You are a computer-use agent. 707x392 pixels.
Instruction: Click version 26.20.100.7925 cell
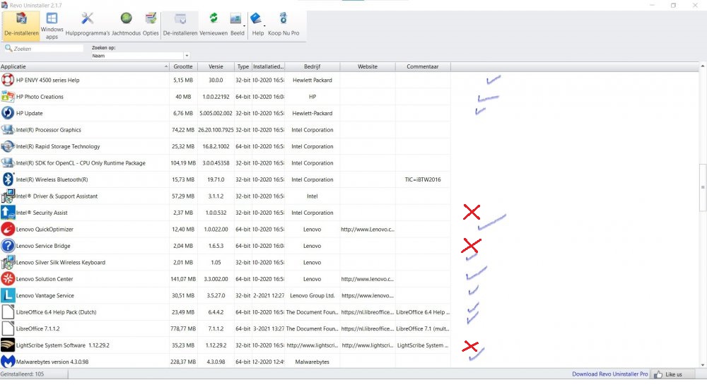coord(216,130)
